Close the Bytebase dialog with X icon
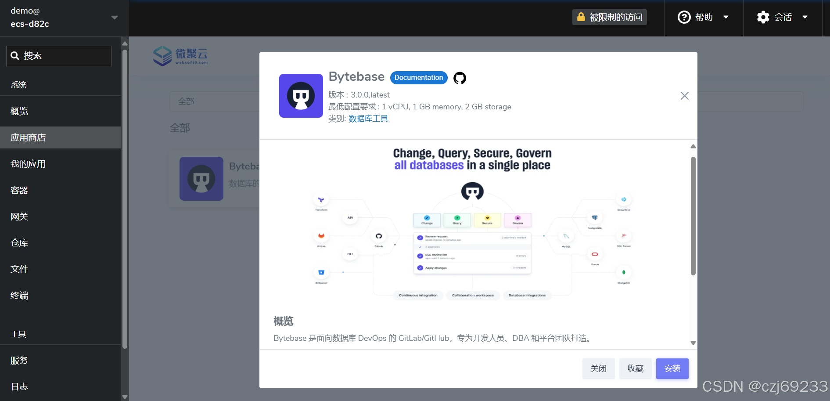 685,96
